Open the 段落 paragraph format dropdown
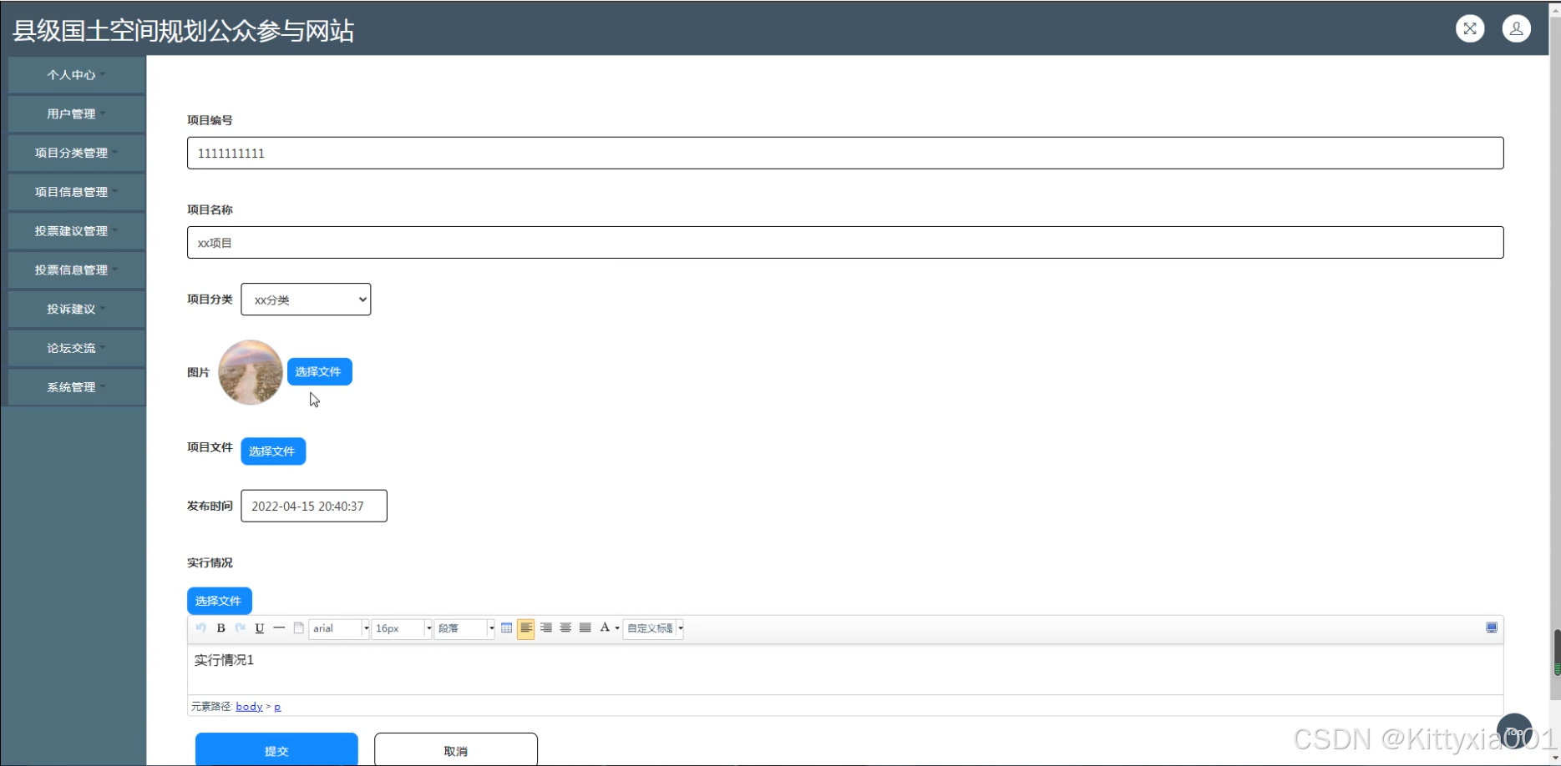Screen dimensions: 1561x766 (x=464, y=628)
